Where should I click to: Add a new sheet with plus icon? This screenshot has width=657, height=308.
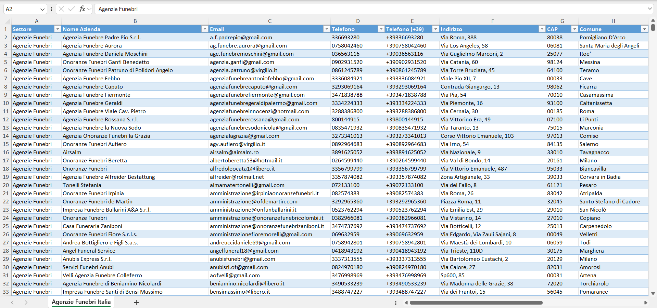click(136, 303)
